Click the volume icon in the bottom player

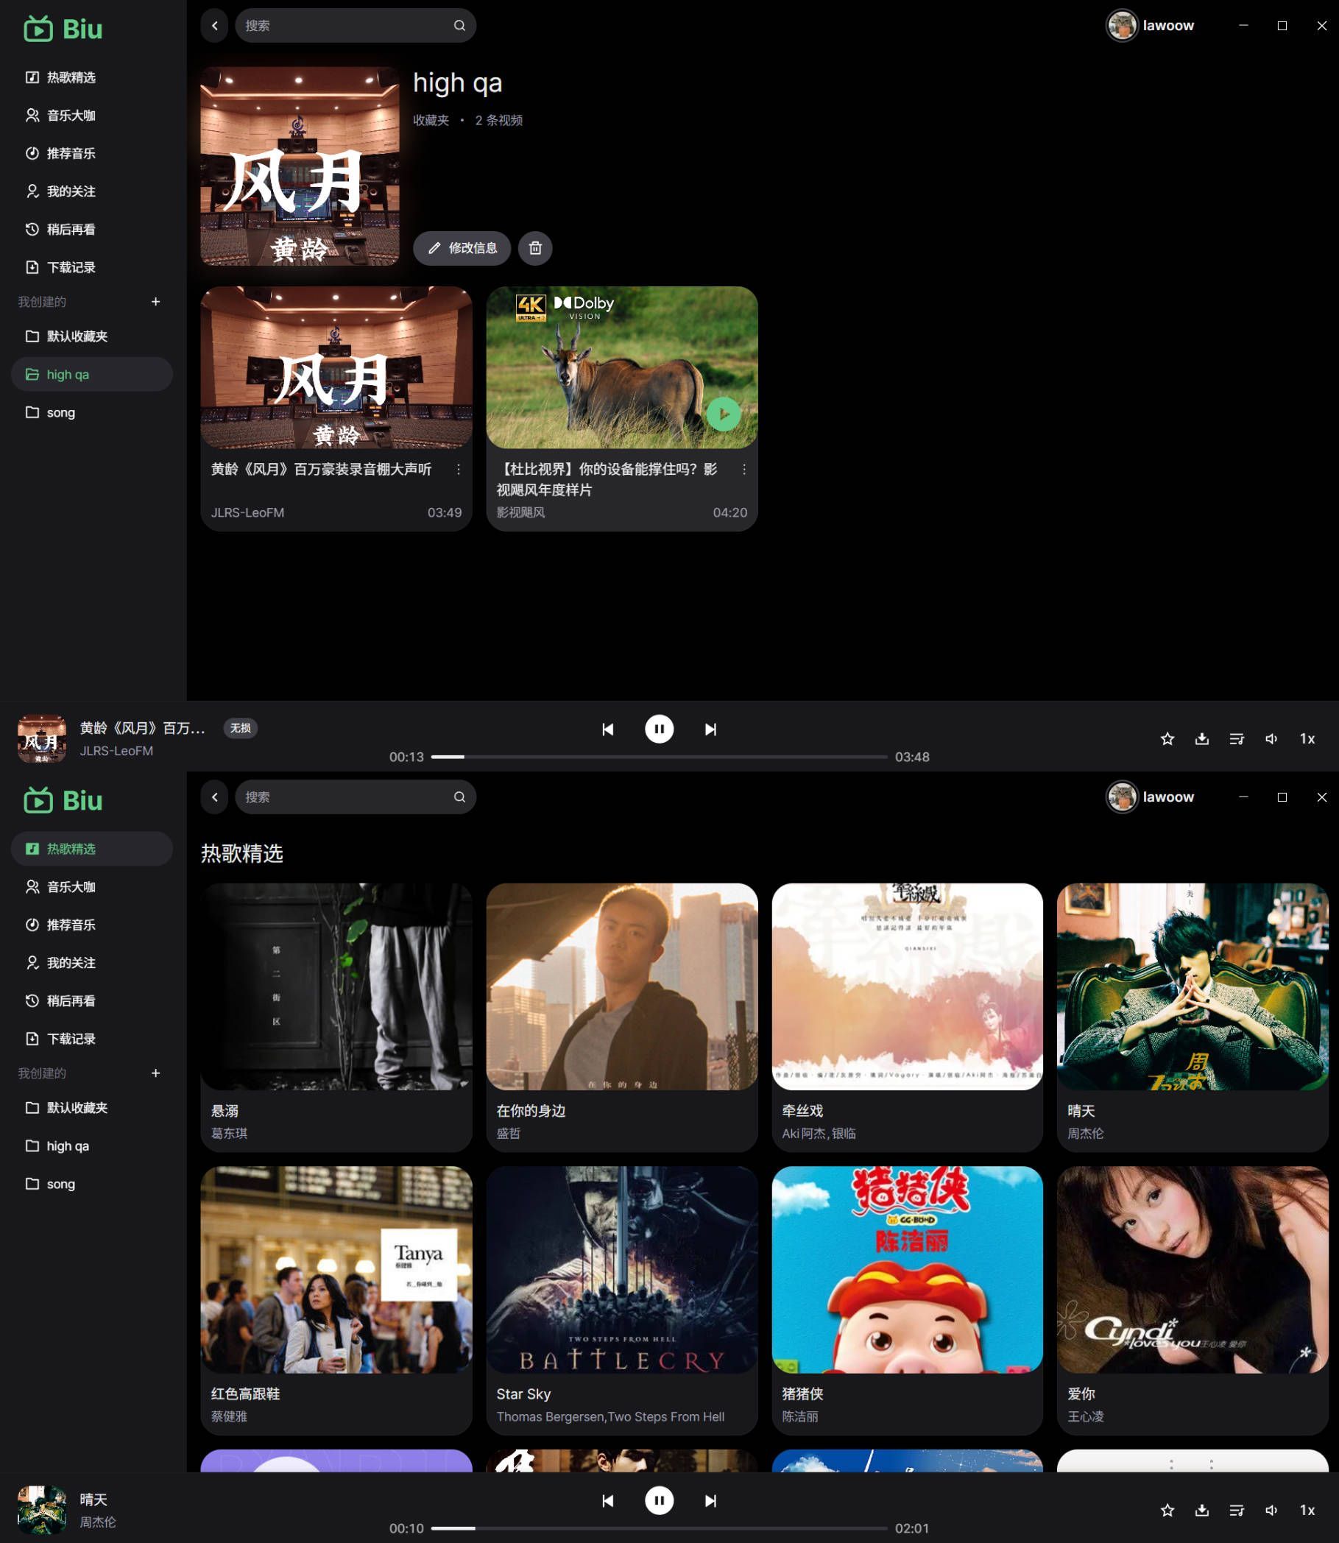pyautogui.click(x=1272, y=738)
